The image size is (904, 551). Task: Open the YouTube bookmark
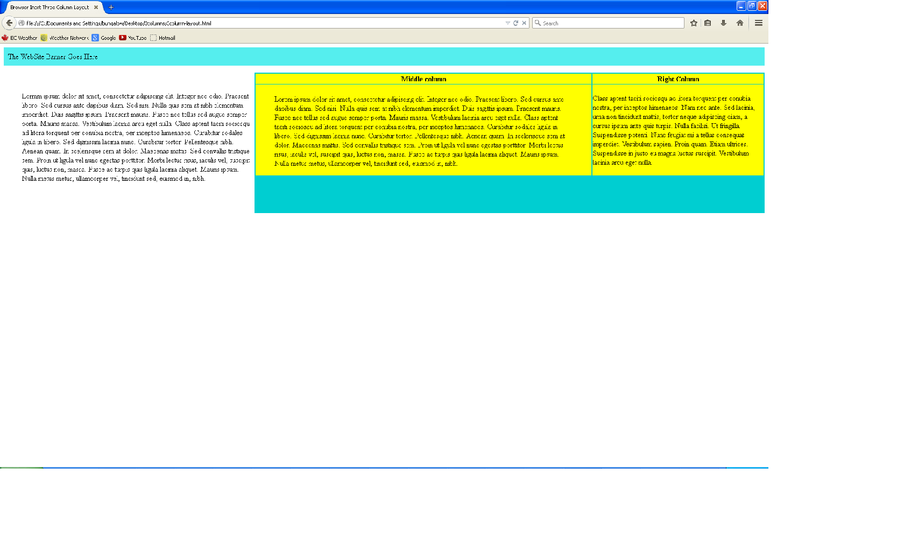pos(133,38)
